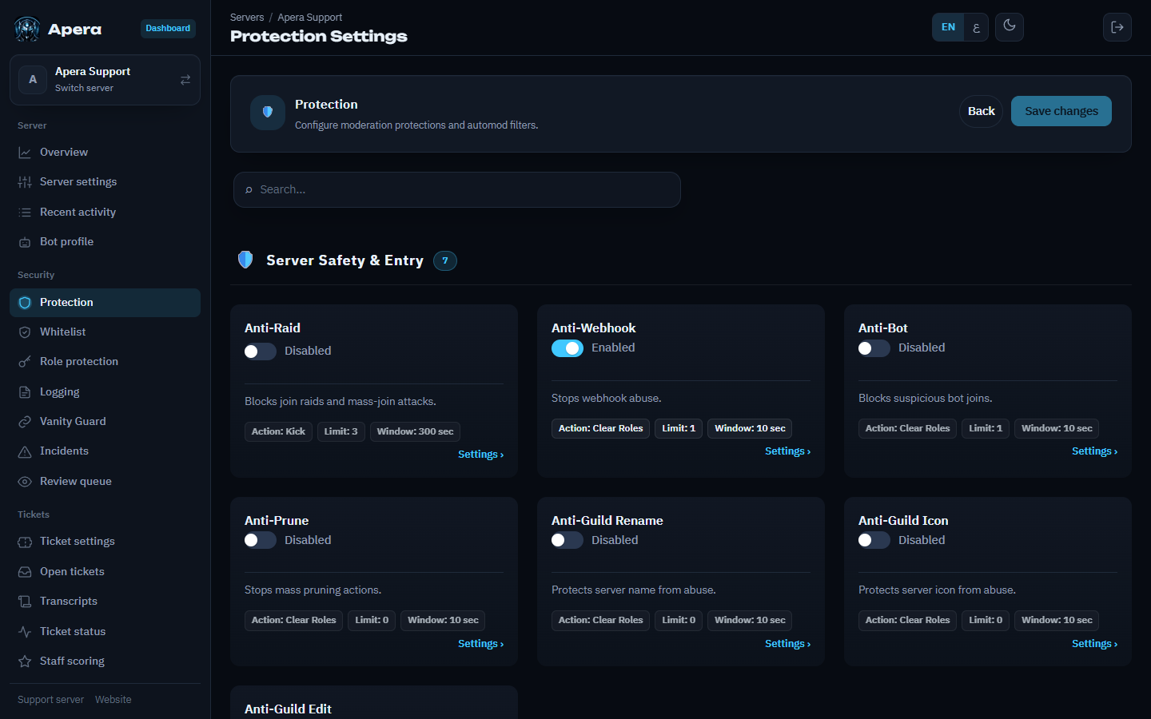
Task: Open Transcripts menu item
Action: coord(105,602)
